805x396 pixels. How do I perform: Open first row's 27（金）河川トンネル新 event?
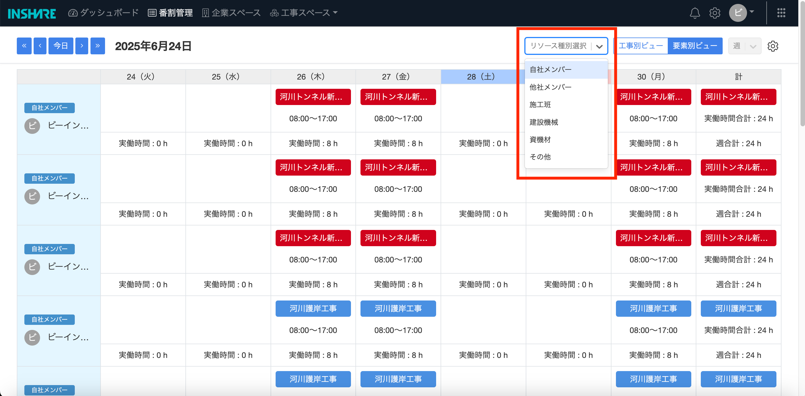pos(398,97)
